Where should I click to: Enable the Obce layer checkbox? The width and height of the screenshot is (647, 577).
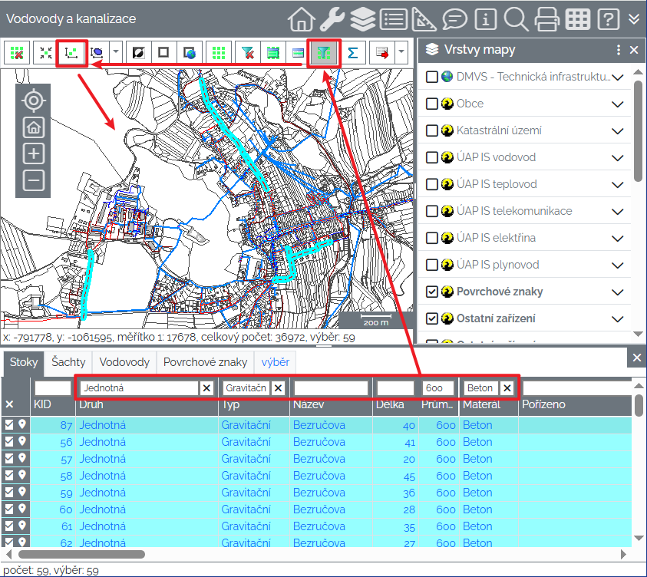pos(431,104)
